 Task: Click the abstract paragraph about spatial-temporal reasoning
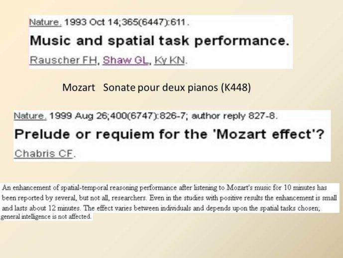[x=170, y=202]
